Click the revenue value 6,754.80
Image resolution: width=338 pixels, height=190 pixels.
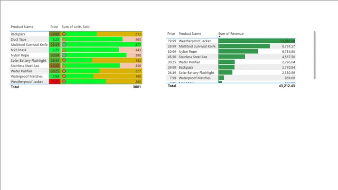(x=288, y=52)
